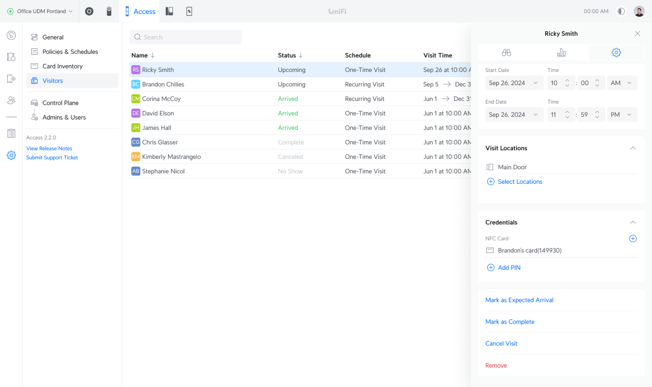The width and height of the screenshot is (652, 387).
Task: Select Kimberly Mastrangelo visitor row
Action: (x=300, y=157)
